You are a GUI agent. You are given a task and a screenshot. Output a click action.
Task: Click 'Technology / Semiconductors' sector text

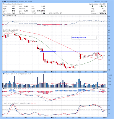(x=13, y=4)
